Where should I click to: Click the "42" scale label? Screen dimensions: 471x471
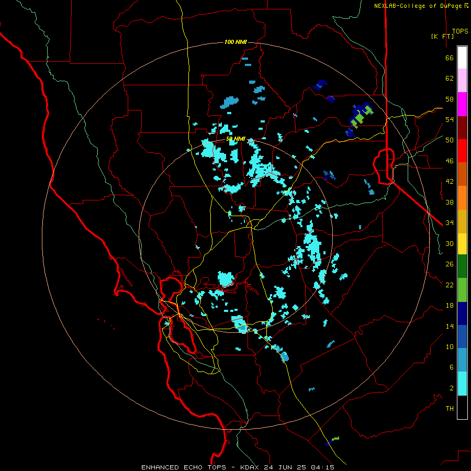pos(450,182)
